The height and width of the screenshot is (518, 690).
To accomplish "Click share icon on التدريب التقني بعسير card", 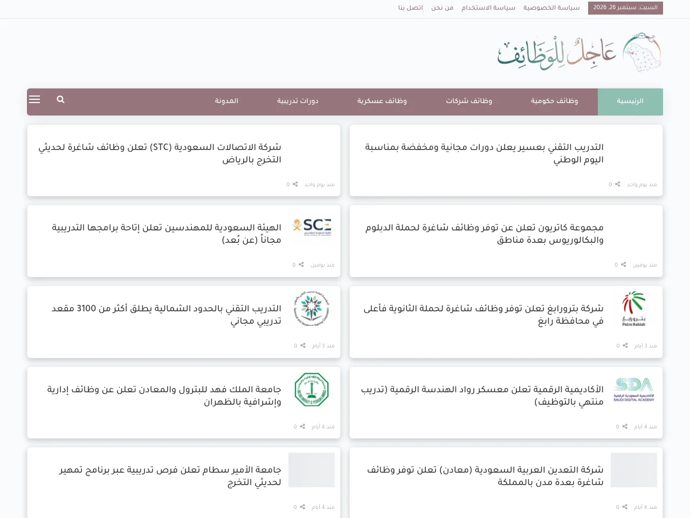I will [618, 184].
